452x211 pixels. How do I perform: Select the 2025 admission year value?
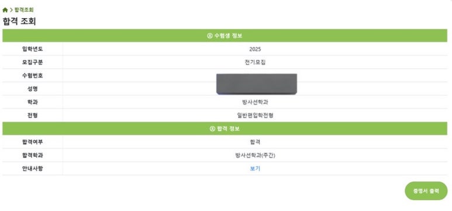point(255,49)
